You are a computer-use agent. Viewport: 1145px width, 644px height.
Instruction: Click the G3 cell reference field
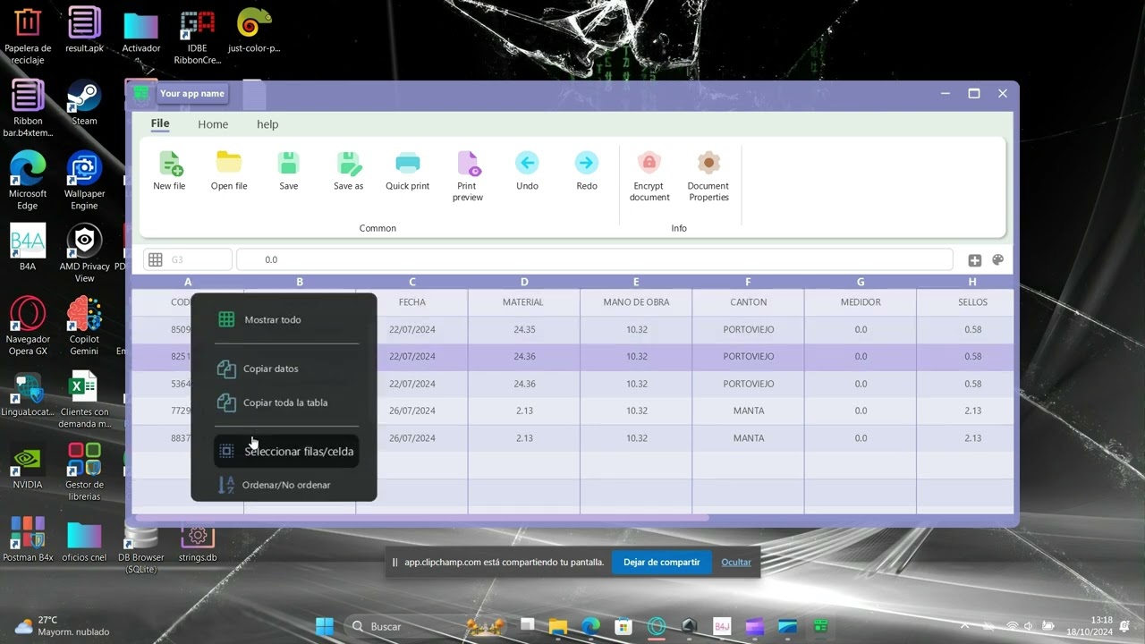188,259
